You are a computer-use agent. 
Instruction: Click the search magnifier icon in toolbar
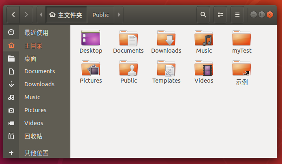[x=203, y=15]
